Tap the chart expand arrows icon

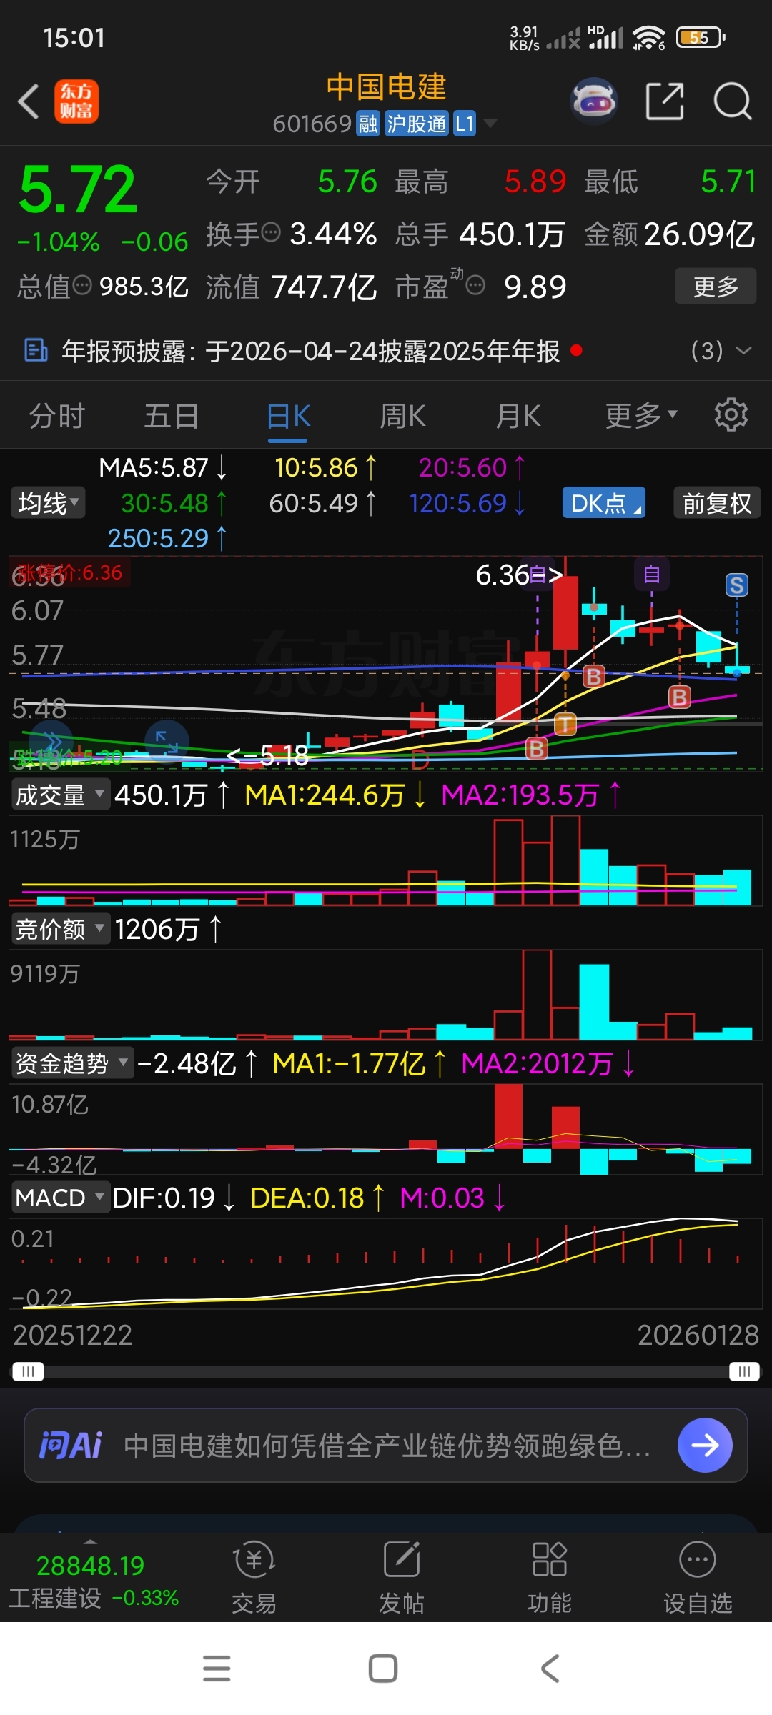[x=167, y=742]
